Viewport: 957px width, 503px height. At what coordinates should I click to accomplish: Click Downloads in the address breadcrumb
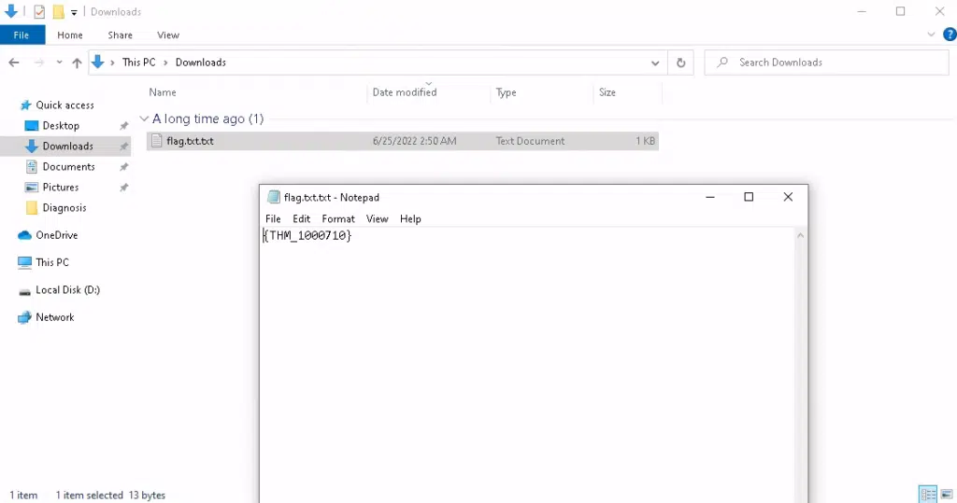pos(201,63)
